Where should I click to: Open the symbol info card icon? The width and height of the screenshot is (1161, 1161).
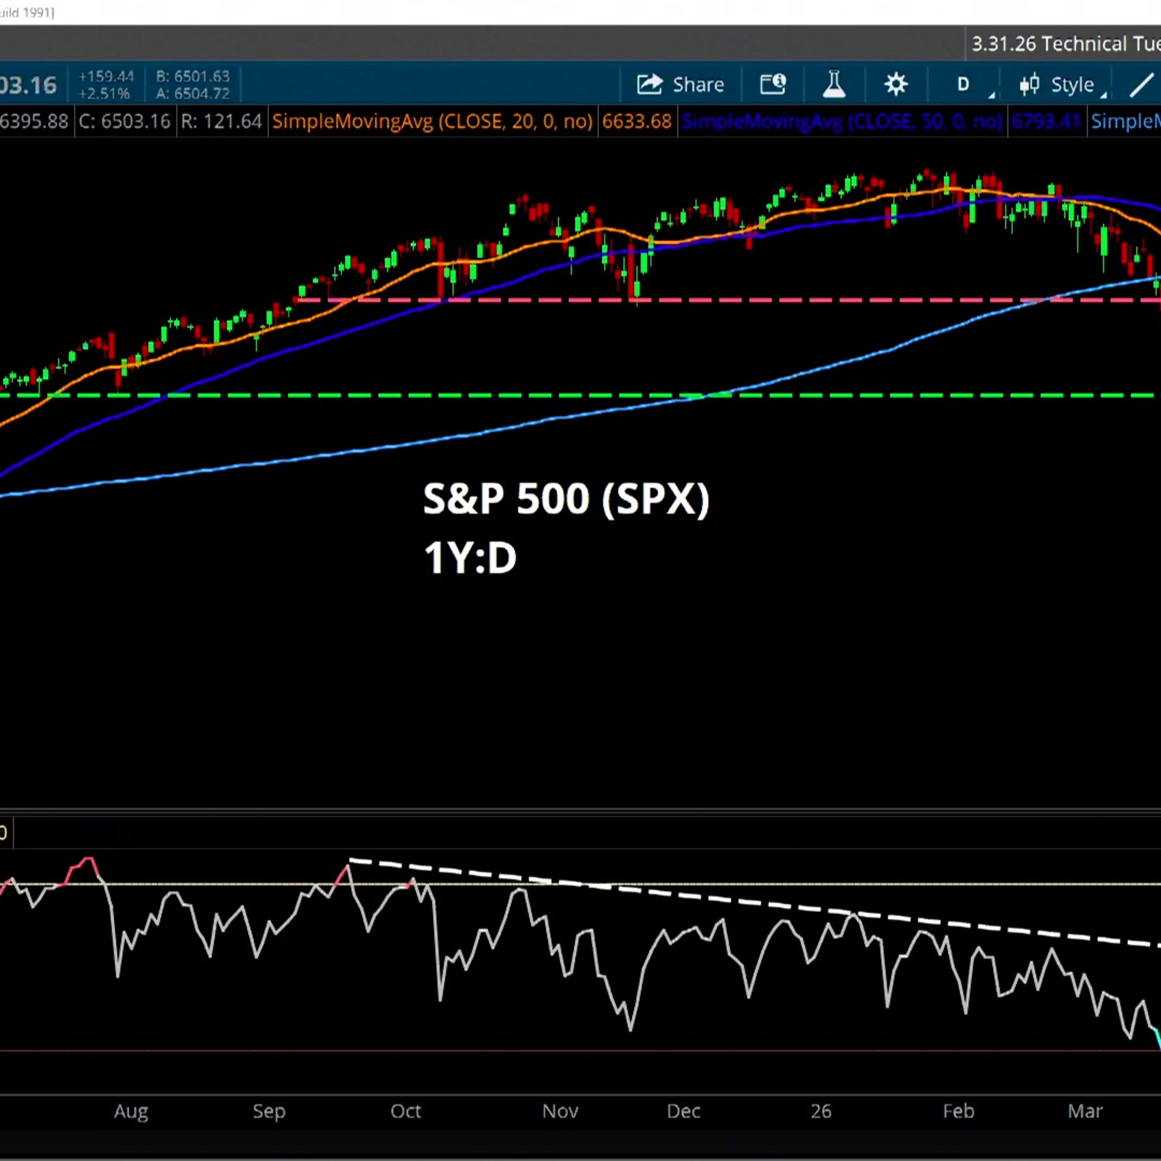(x=773, y=85)
